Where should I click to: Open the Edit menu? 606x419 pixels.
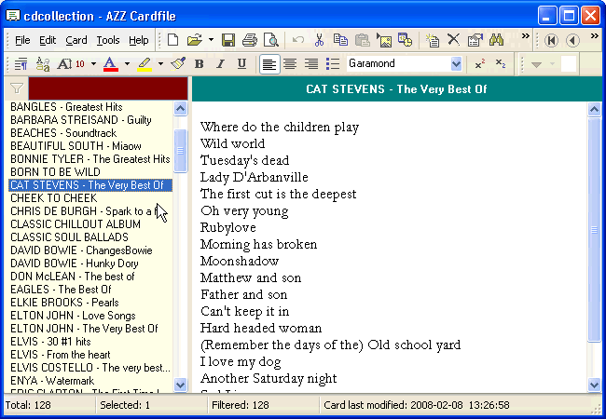(48, 40)
